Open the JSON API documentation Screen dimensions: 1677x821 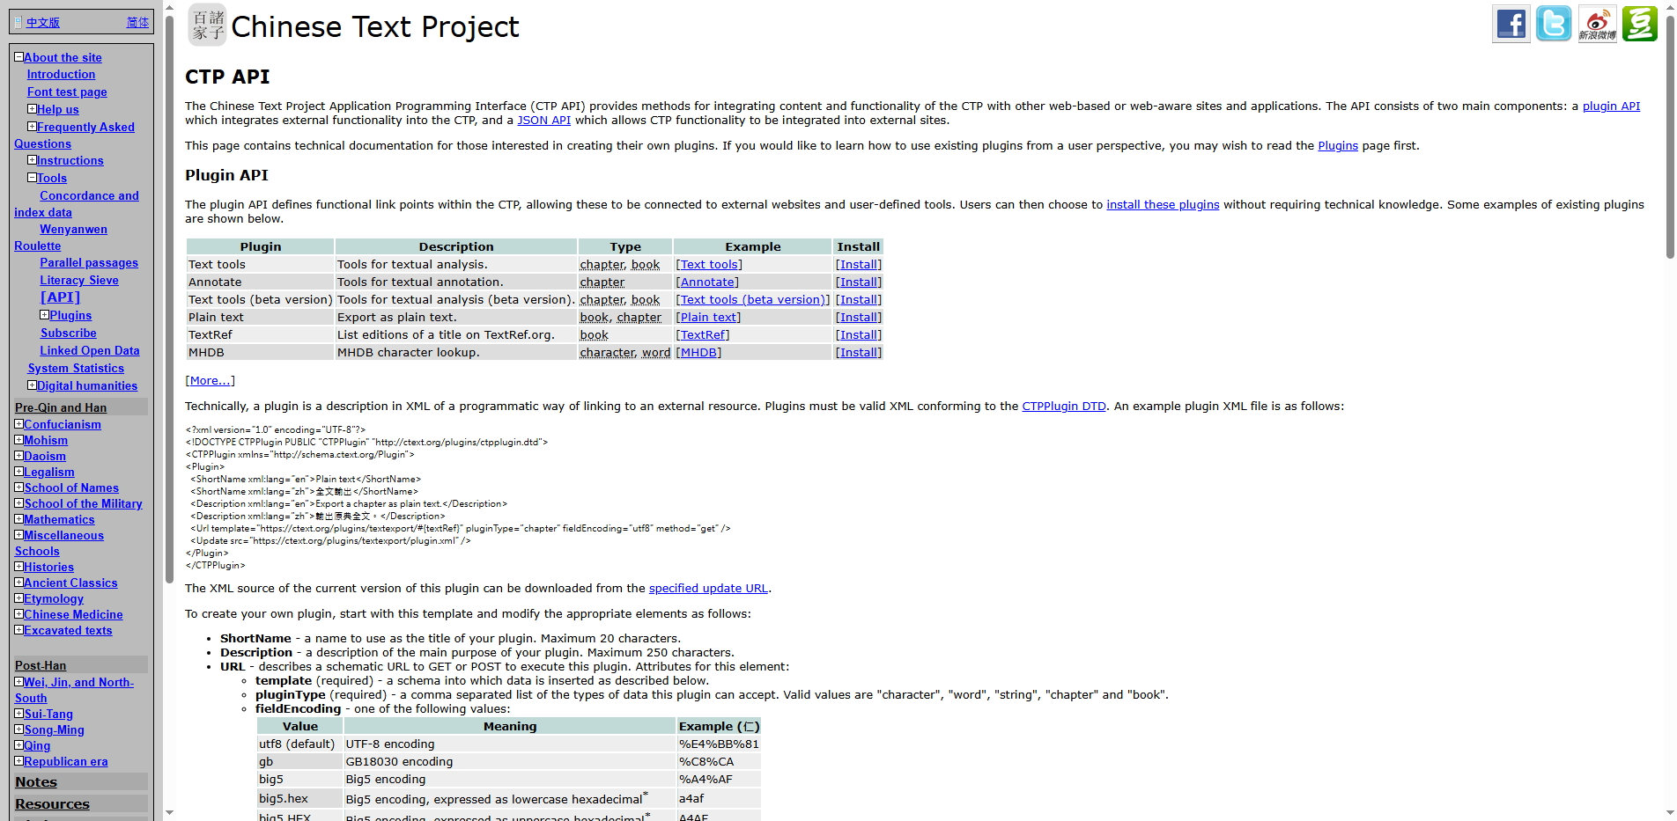543,120
